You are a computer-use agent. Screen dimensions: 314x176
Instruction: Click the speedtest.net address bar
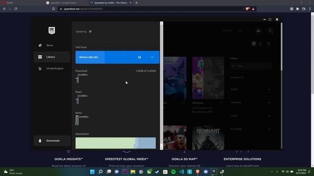tap(150, 9)
